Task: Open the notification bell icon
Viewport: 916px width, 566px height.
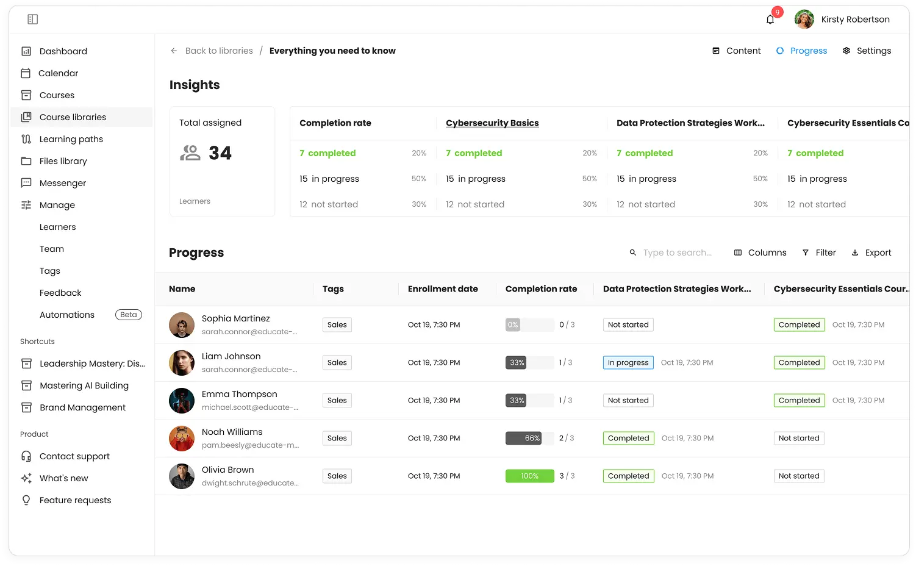Action: click(x=770, y=19)
